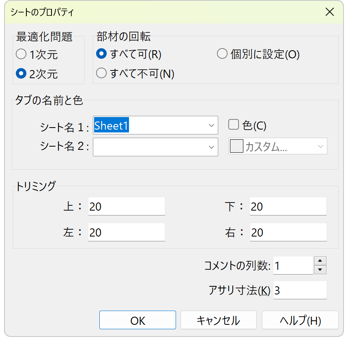Increase コメントの列数 with up arrow
The width and height of the screenshot is (348, 341).
pyautogui.click(x=320, y=261)
